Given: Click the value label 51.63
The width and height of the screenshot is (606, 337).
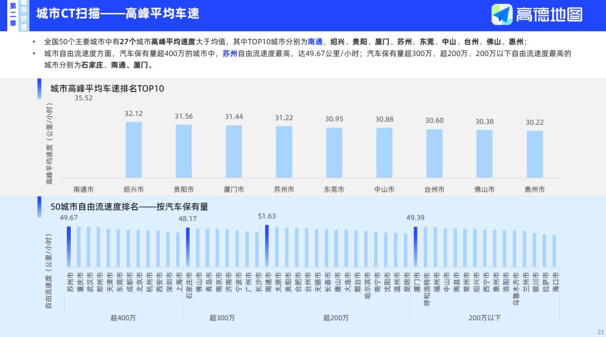Looking at the screenshot, I should [x=267, y=216].
